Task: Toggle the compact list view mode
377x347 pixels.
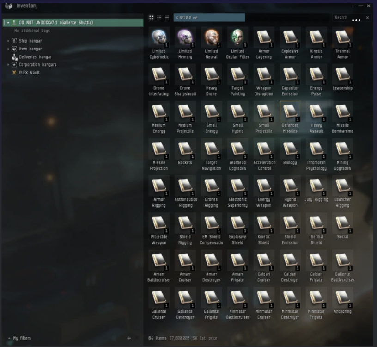Action: click(x=167, y=18)
